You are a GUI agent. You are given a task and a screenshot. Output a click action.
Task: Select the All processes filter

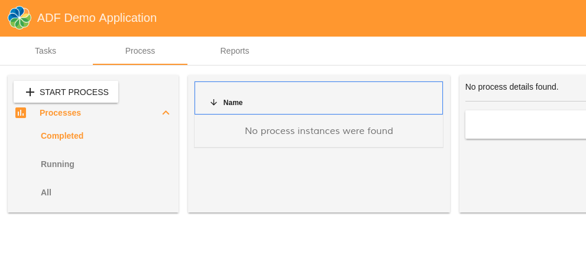click(46, 192)
